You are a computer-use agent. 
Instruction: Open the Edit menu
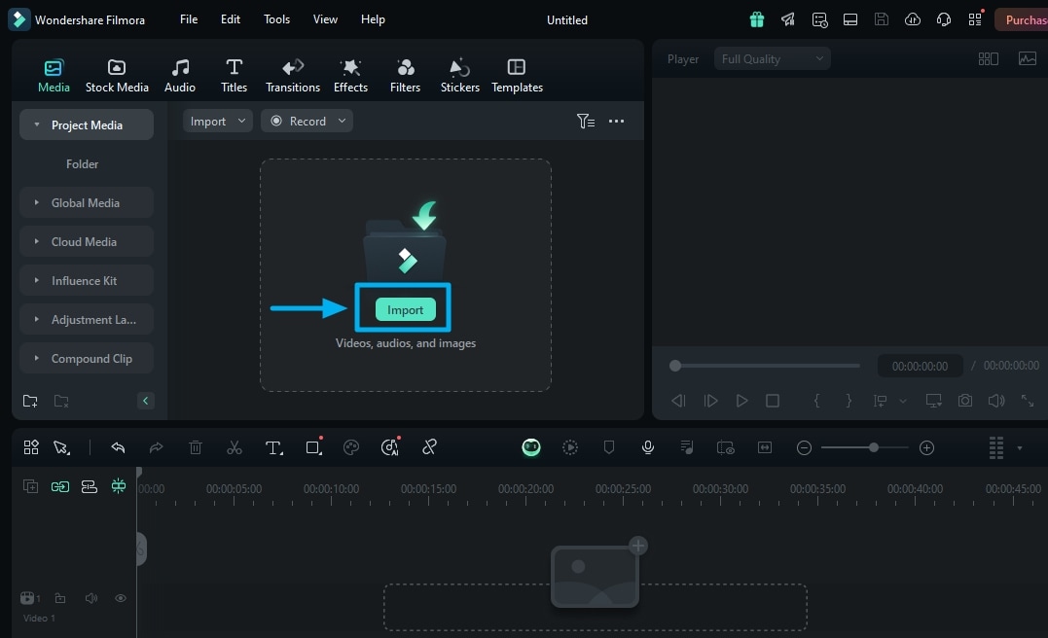(230, 19)
